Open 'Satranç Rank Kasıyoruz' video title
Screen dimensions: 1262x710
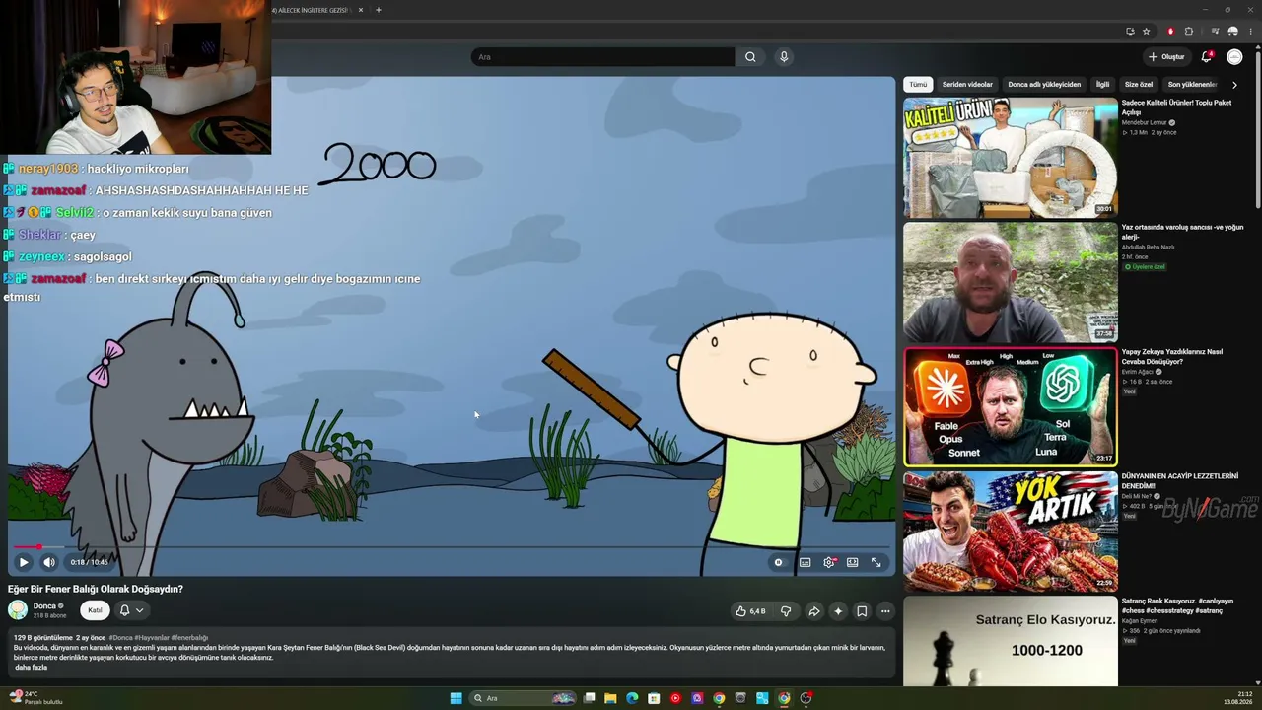pyautogui.click(x=1179, y=605)
